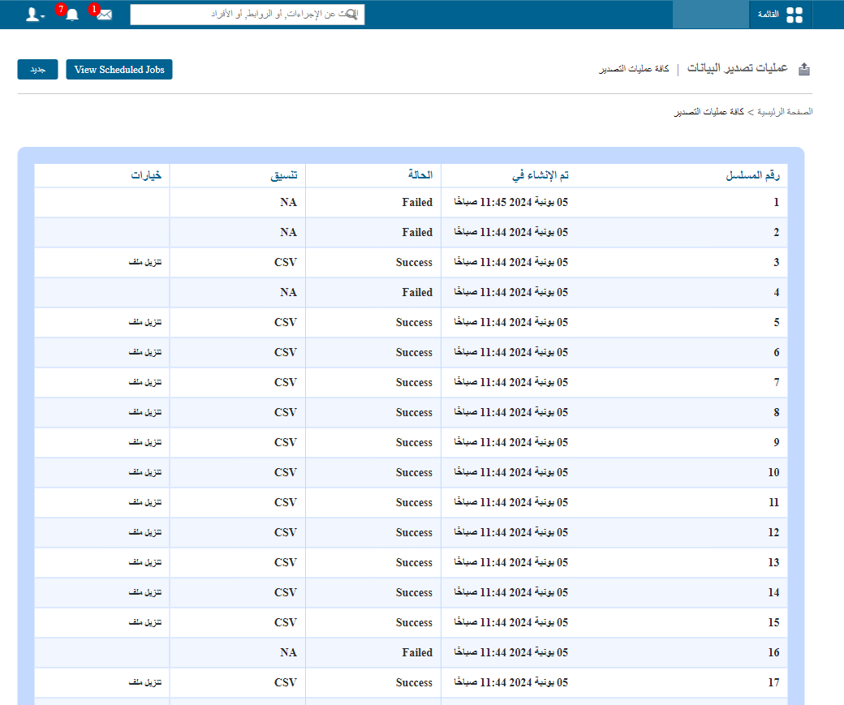844x705 pixels.
Task: Click the كافة عمليات التصدير subtitle text
Action: tap(634, 69)
